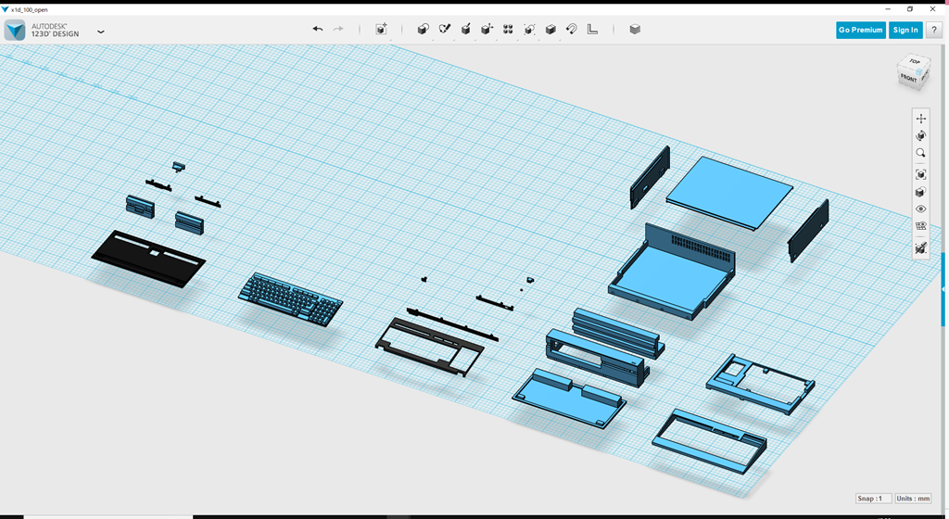The height and width of the screenshot is (519, 949).
Task: Toggle grid visibility in navigation bar
Action: [920, 226]
